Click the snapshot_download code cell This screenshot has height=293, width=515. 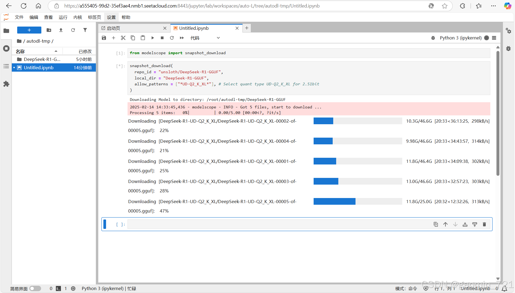(309, 78)
